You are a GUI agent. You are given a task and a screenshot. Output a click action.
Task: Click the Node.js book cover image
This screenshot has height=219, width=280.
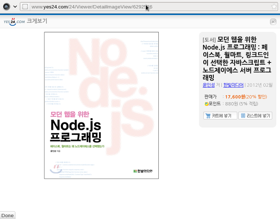click(x=101, y=105)
